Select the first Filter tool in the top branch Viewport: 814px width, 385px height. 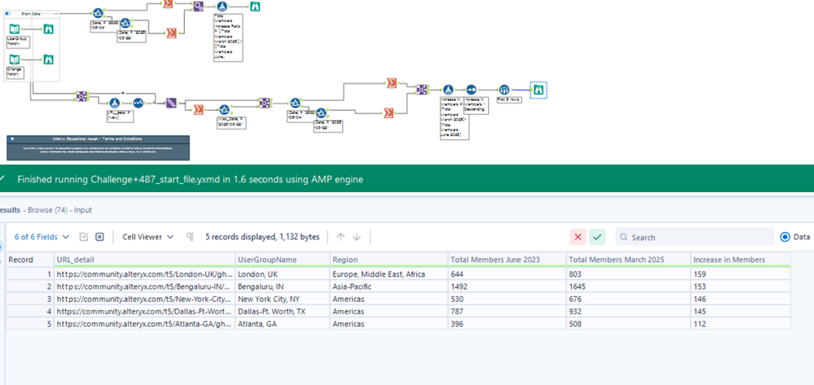pyautogui.click(x=98, y=14)
